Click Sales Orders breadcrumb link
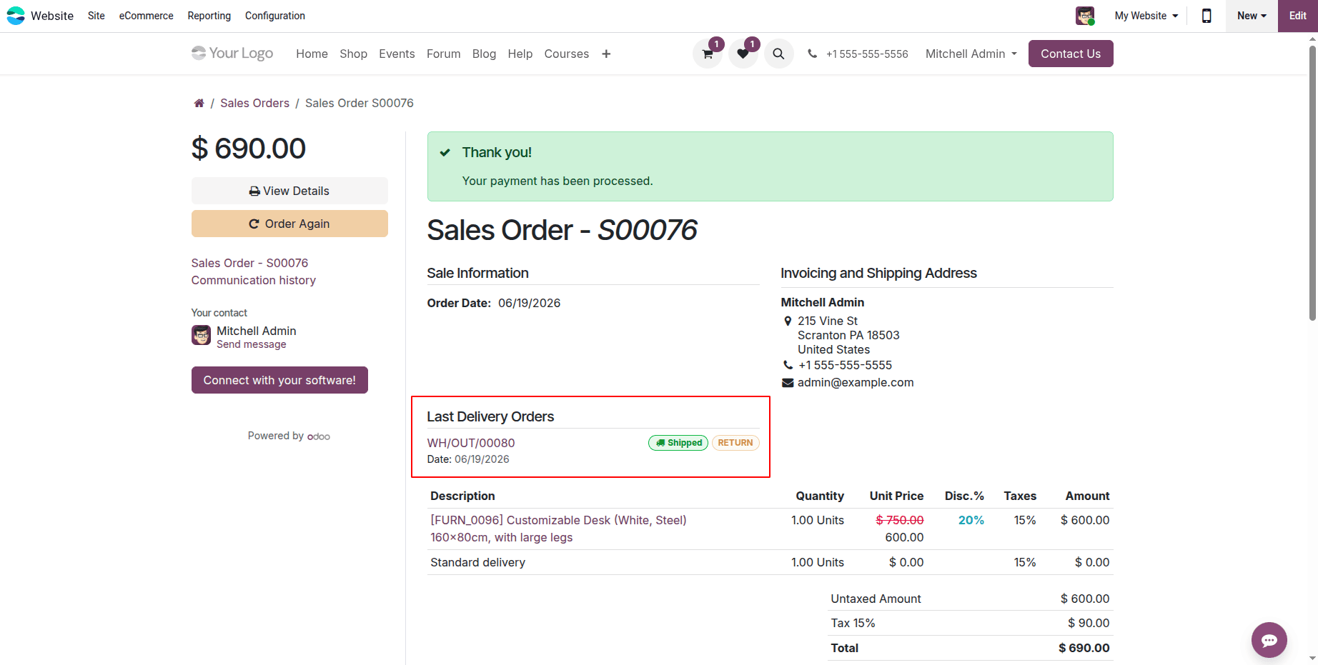This screenshot has height=665, width=1318. (x=254, y=103)
